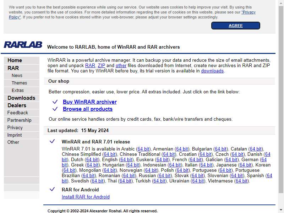Screen dimensions: 284x213
Task: Download the Slovak 64 bit version
Action: 197,175
